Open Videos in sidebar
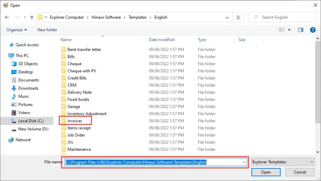 pos(21,113)
